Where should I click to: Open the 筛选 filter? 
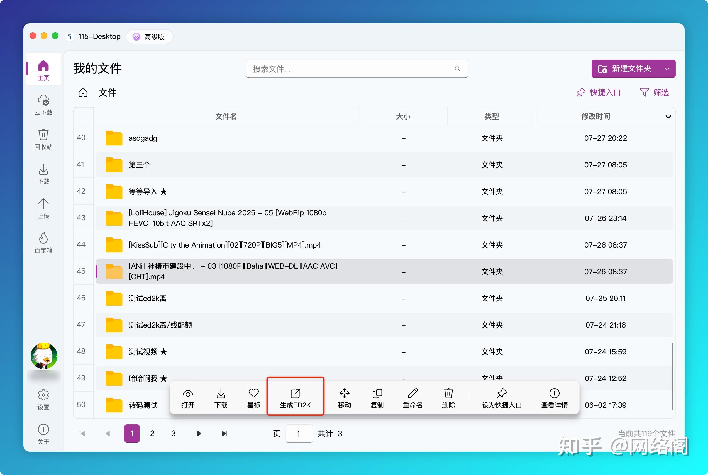[654, 92]
